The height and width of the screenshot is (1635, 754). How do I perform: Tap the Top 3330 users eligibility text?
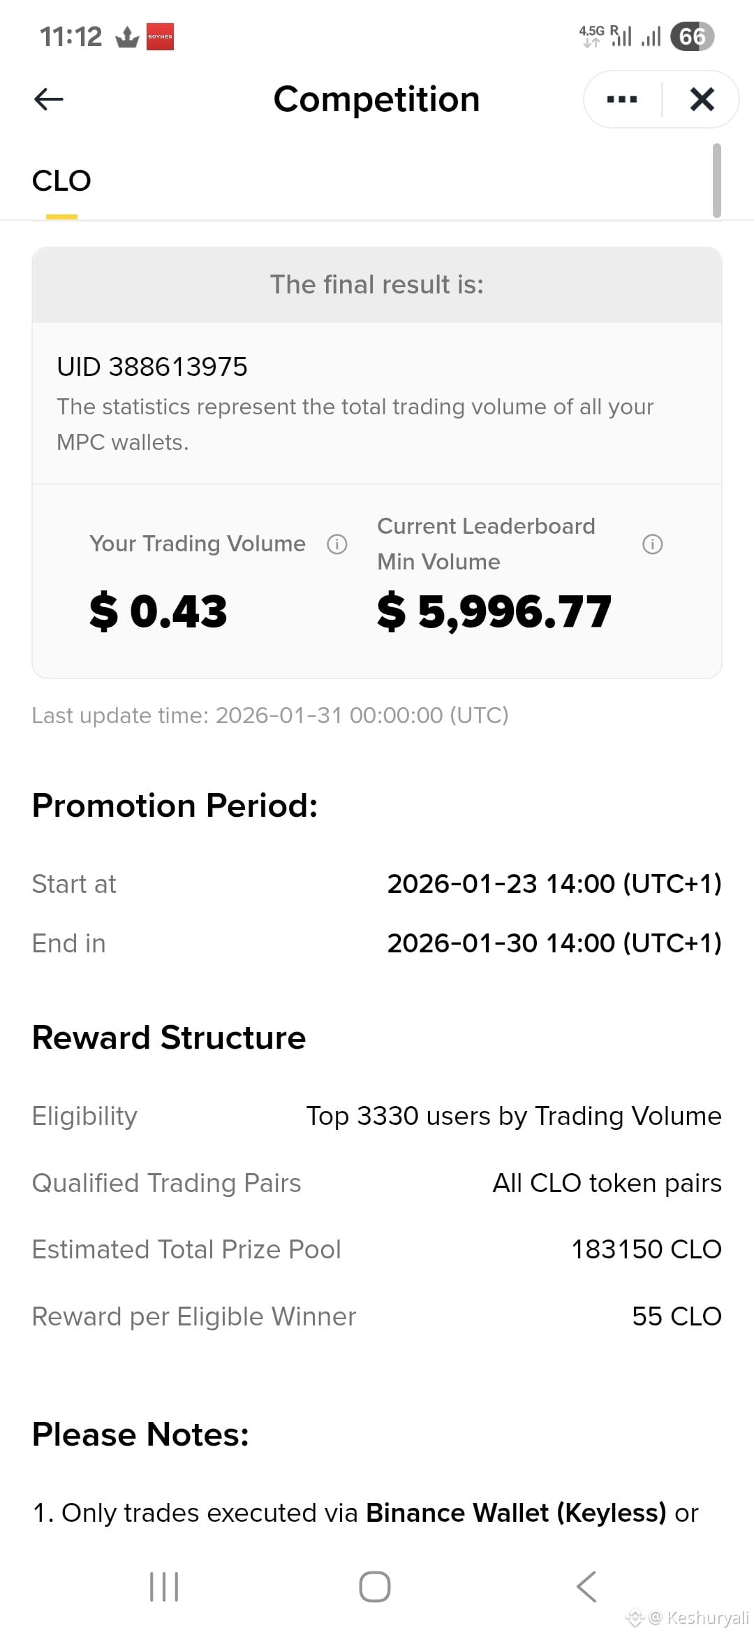(x=514, y=1117)
